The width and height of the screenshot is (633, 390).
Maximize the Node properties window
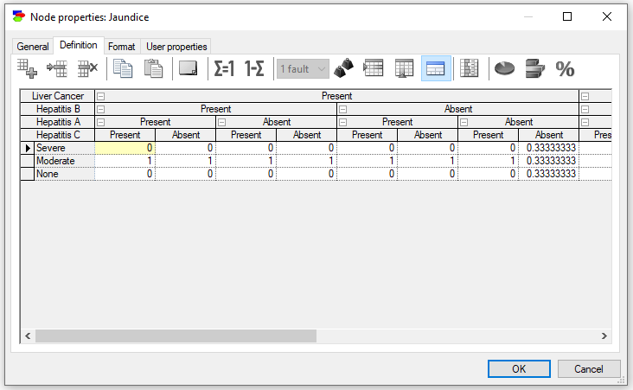(x=567, y=16)
